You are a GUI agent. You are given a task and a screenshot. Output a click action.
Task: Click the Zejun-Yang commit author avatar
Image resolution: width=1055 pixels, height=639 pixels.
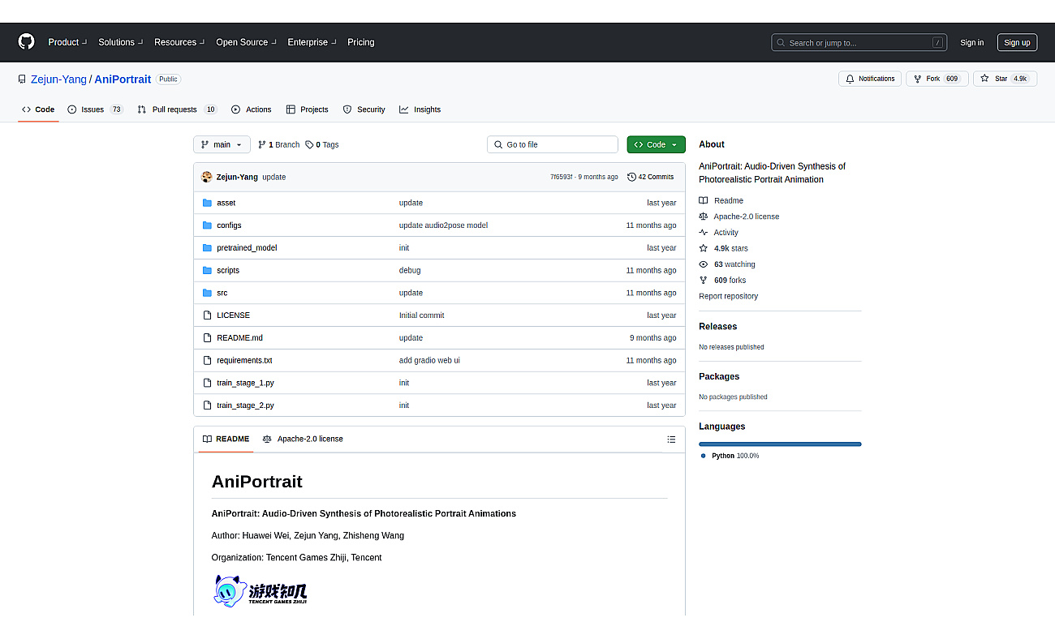207,177
